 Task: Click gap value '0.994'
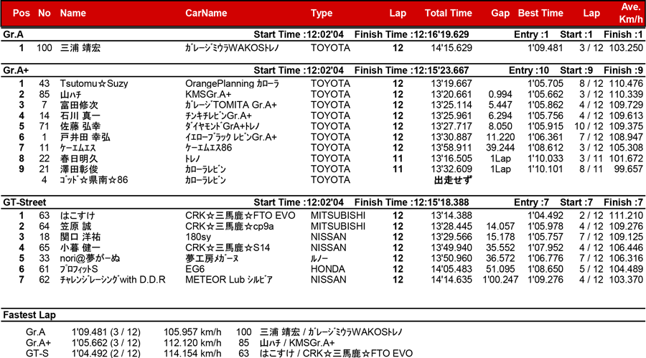click(x=500, y=94)
